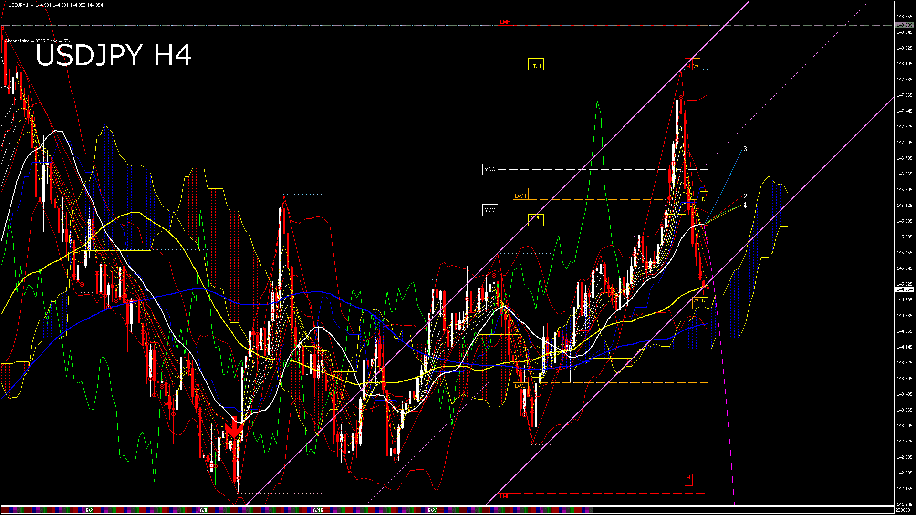916x515 pixels.
Task: Click projection line label number 3
Action: (x=745, y=149)
